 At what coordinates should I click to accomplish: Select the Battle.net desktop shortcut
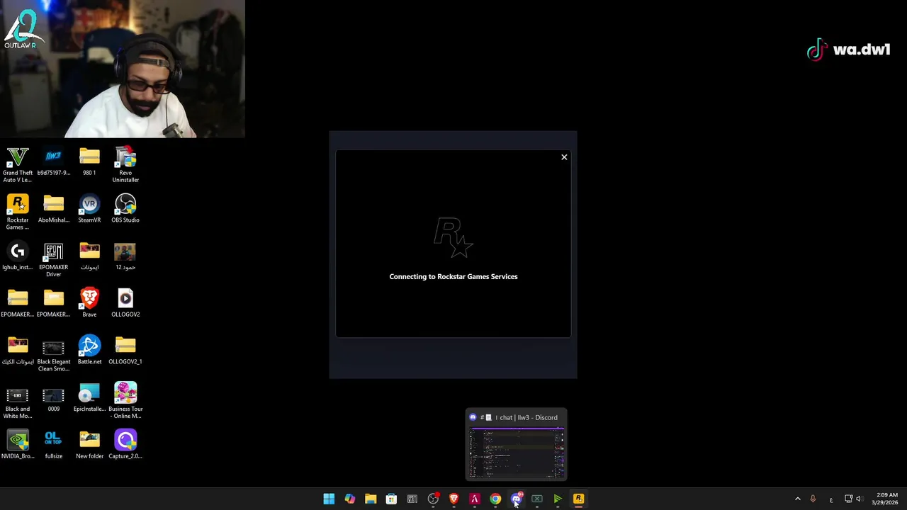pos(89,351)
